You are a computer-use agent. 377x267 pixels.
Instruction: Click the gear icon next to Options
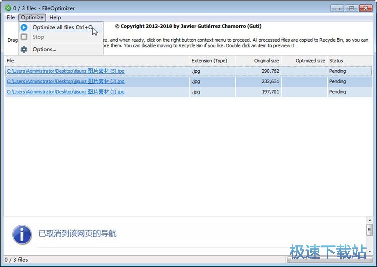(x=24, y=49)
